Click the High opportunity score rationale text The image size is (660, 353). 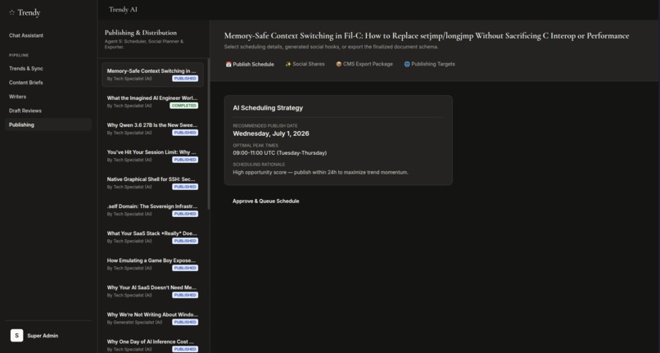[x=320, y=172]
